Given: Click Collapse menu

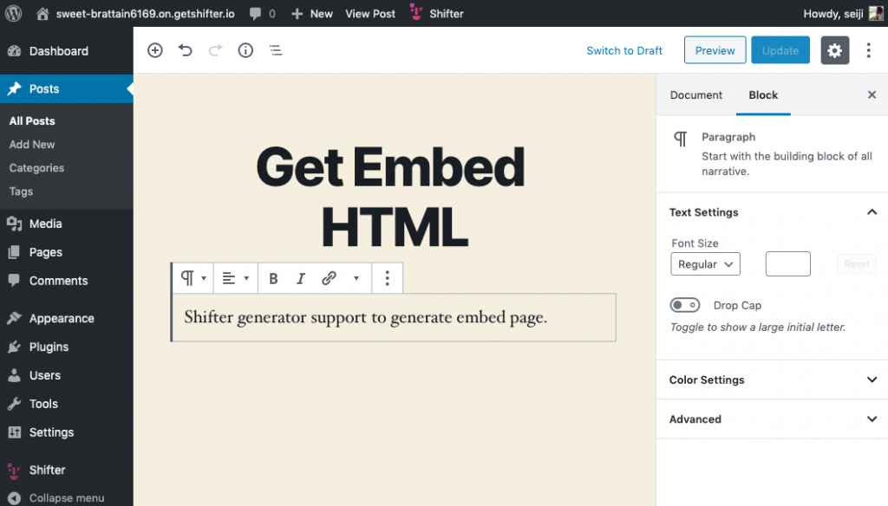Looking at the screenshot, I should (66, 497).
